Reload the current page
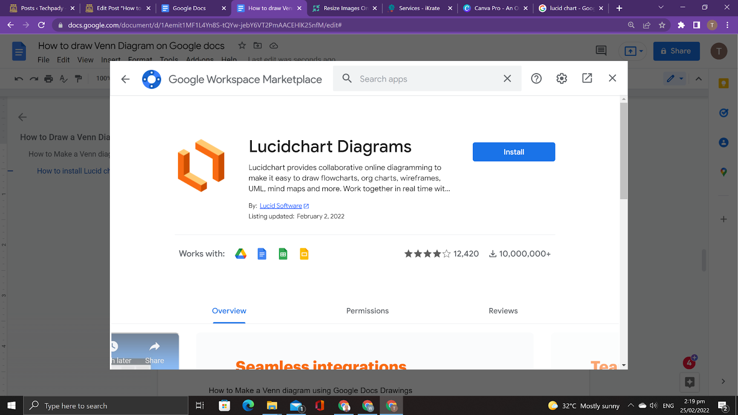 tap(42, 25)
